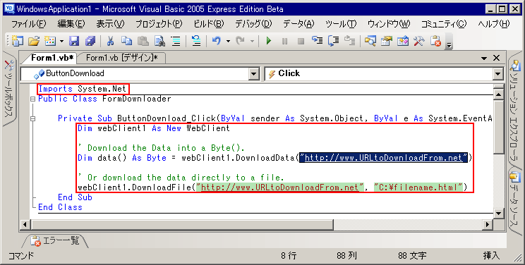Open Solution Explorer toolbar icon
Viewport: 525px width, 265px height.
(x=370, y=41)
